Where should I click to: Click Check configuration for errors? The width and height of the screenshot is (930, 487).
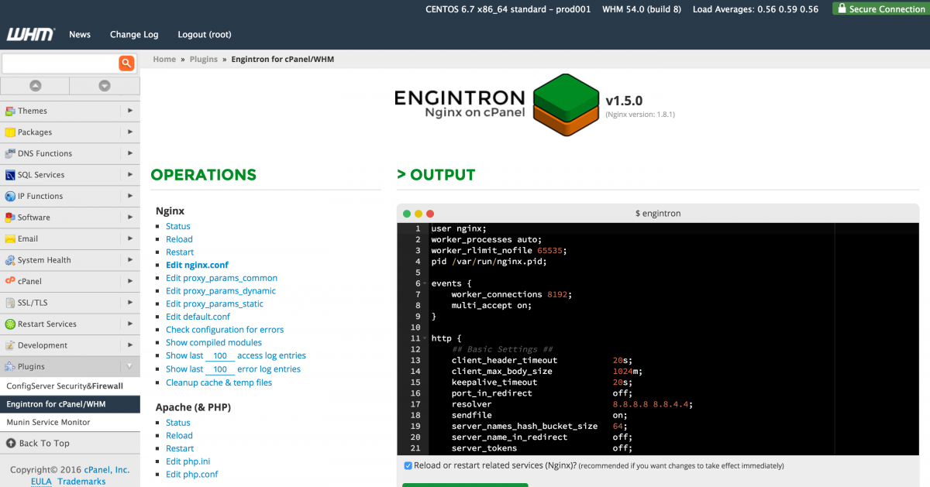[x=225, y=330]
